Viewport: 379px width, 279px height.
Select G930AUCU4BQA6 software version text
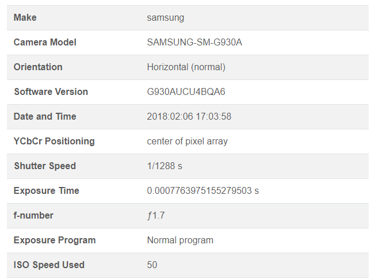tap(186, 92)
